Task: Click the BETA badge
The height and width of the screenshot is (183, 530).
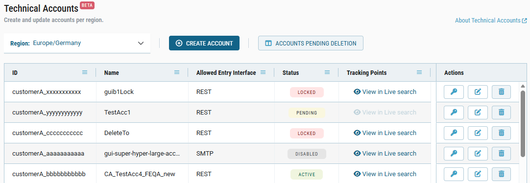Action: tap(87, 5)
